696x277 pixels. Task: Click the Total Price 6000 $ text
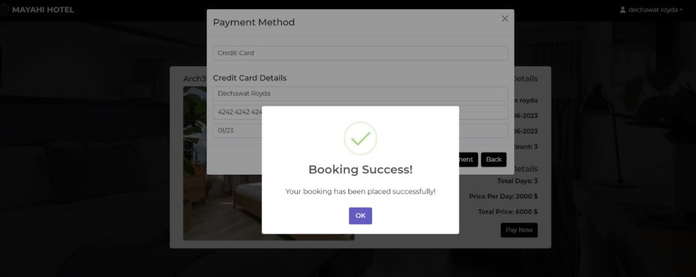[x=508, y=212]
